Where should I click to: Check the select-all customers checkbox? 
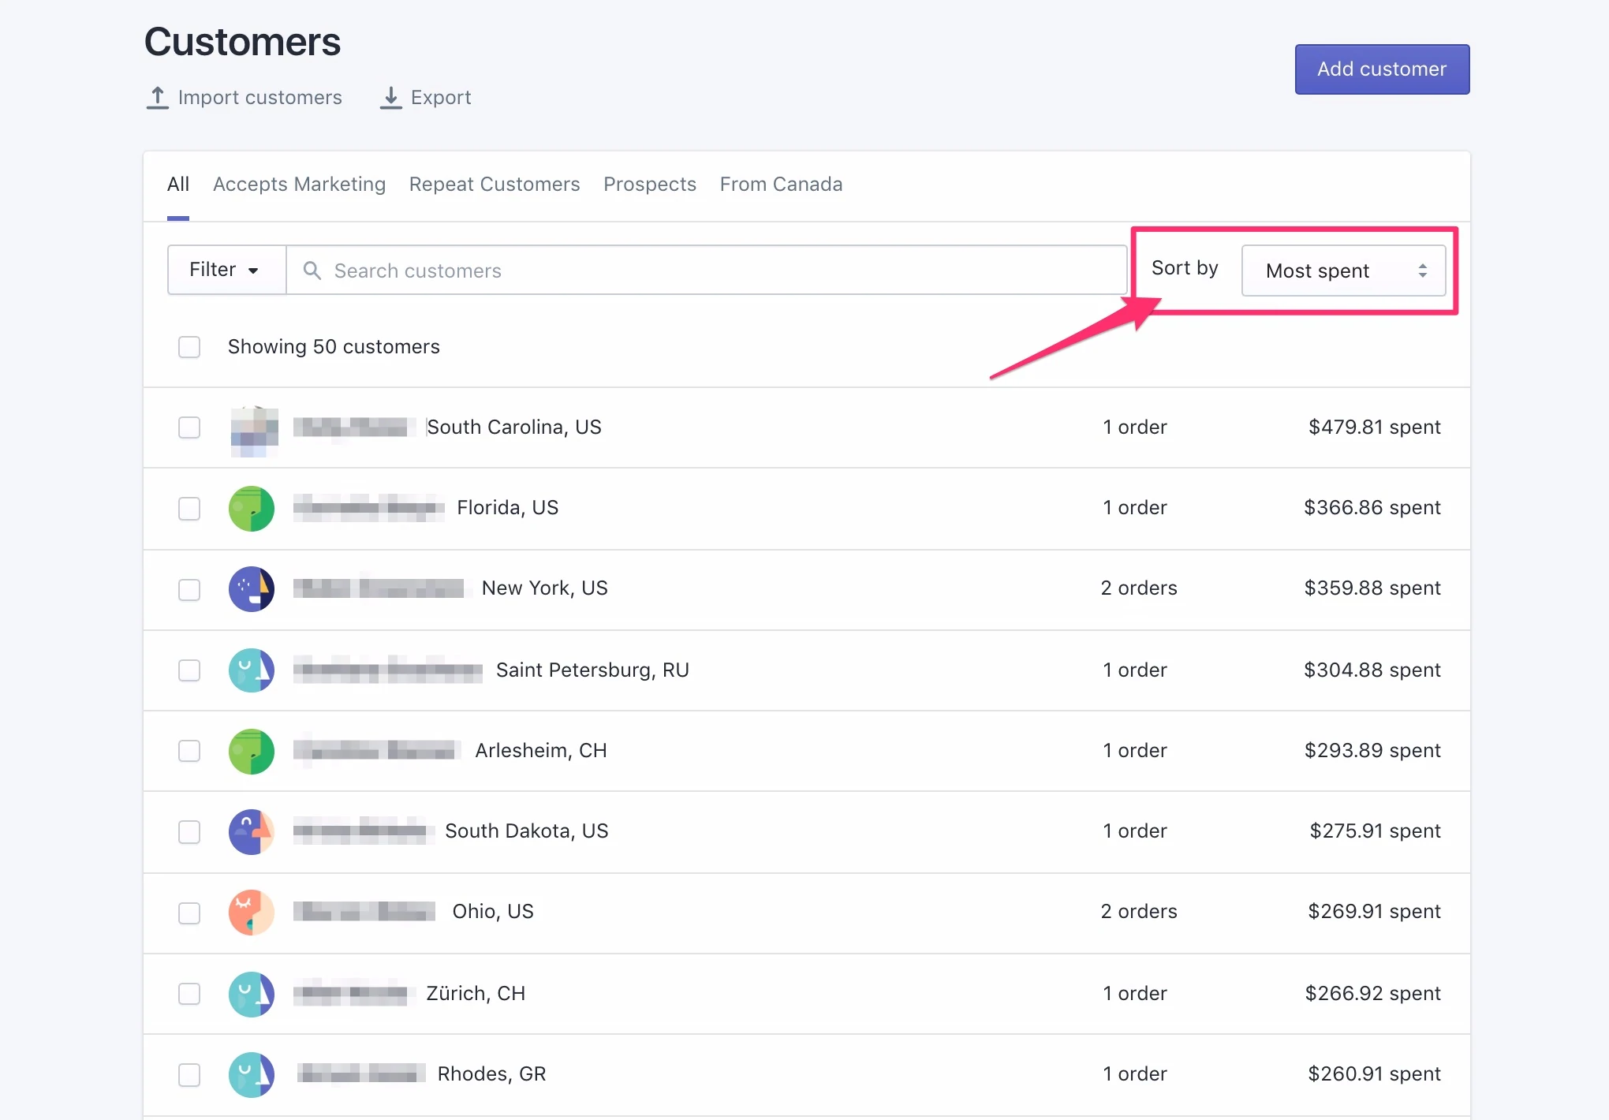[x=189, y=347]
